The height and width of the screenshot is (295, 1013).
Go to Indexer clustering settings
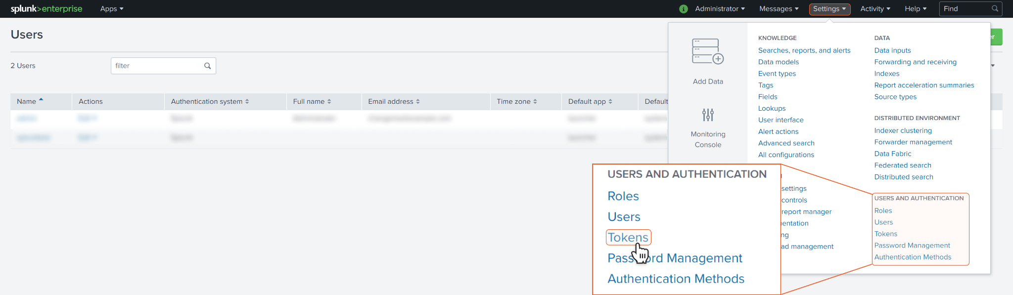point(903,130)
